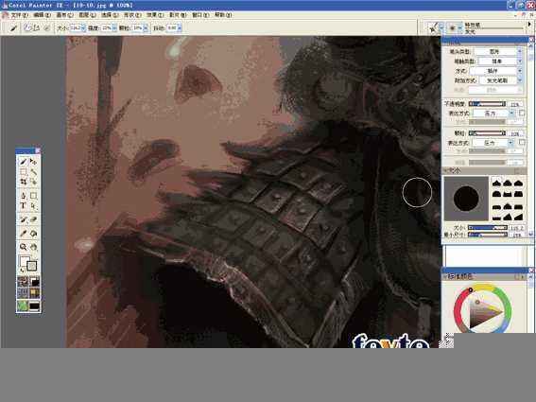Select the Layer Adjuster tool in toolbox

[x=33, y=161]
